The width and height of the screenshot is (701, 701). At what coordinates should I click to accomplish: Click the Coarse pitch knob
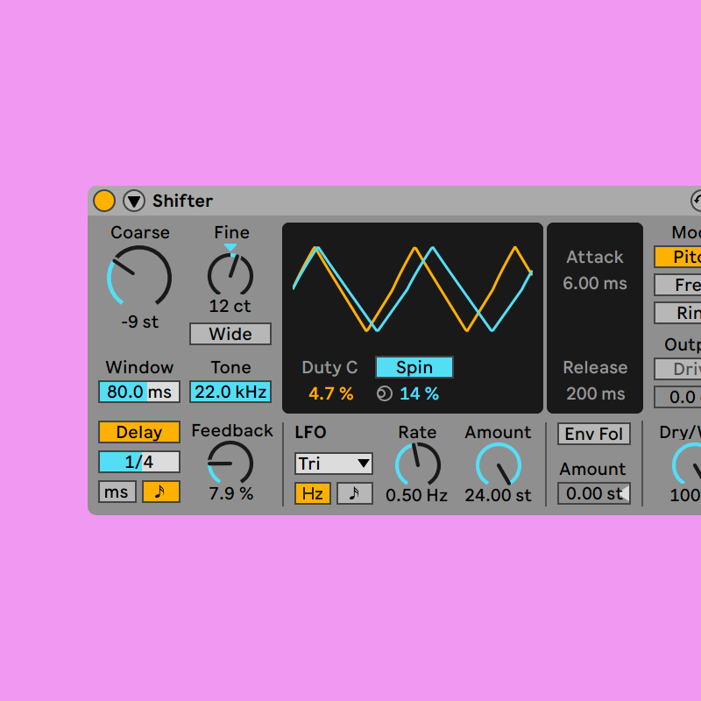pyautogui.click(x=139, y=277)
